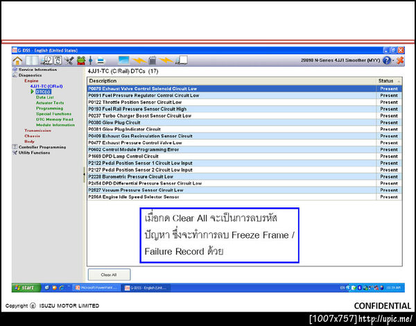Open Programming under 4JJ1-TC
The image size is (416, 326).
coord(50,108)
